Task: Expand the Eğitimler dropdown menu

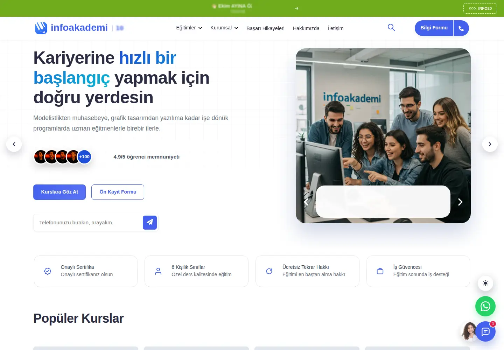Action: tap(189, 28)
